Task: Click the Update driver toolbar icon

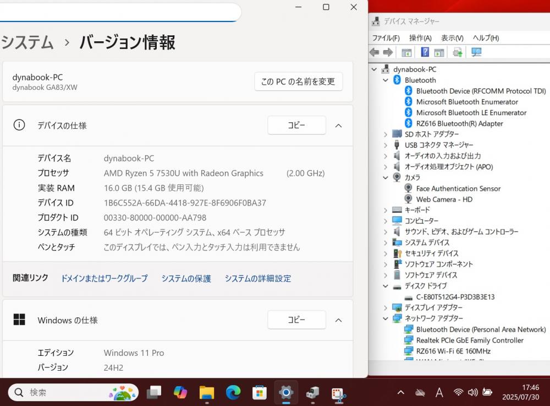Action: click(458, 52)
